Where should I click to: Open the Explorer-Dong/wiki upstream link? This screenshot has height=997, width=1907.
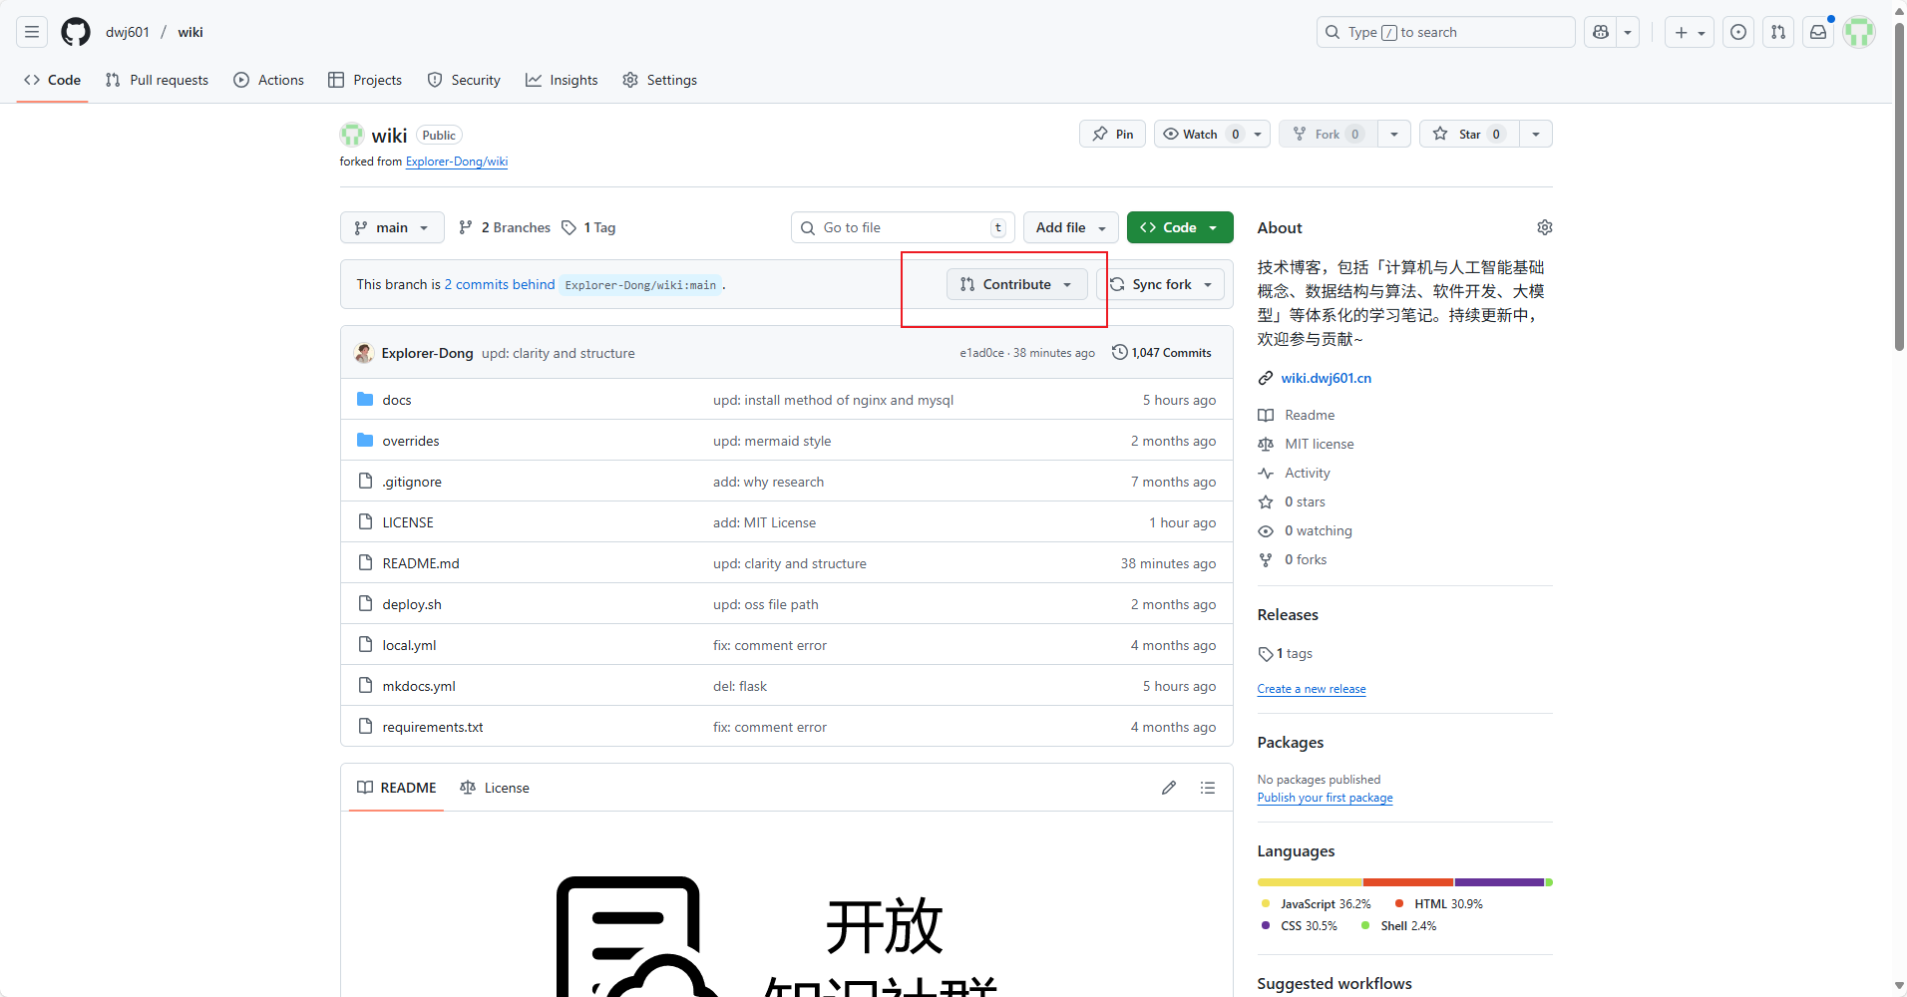tap(457, 162)
